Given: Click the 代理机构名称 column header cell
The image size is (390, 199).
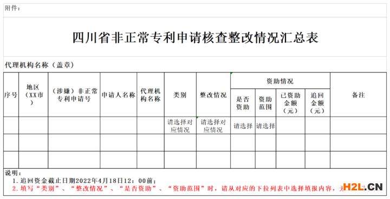Looking at the screenshot, I should click(151, 94).
